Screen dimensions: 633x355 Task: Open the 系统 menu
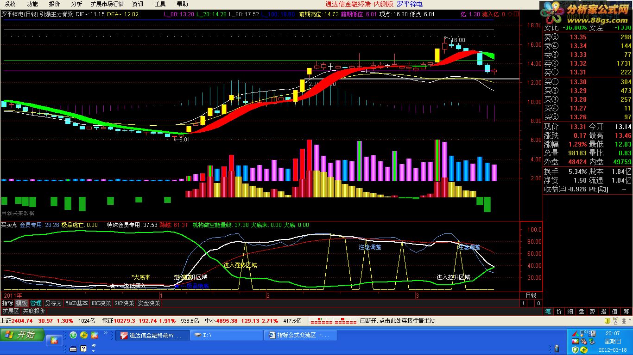[x=10, y=4]
